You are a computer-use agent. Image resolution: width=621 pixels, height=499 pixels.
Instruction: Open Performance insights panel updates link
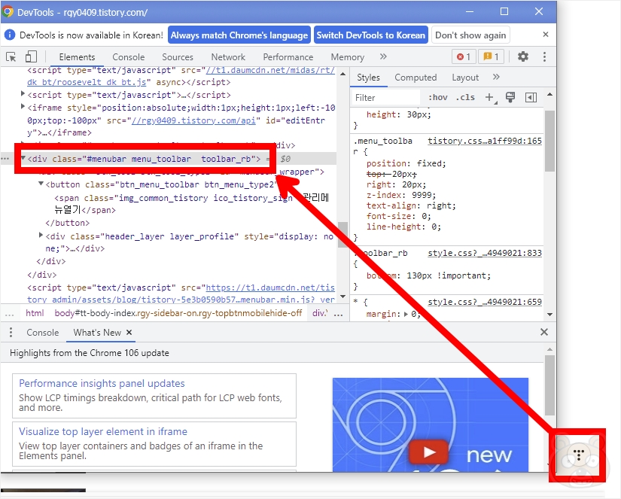pos(102,383)
